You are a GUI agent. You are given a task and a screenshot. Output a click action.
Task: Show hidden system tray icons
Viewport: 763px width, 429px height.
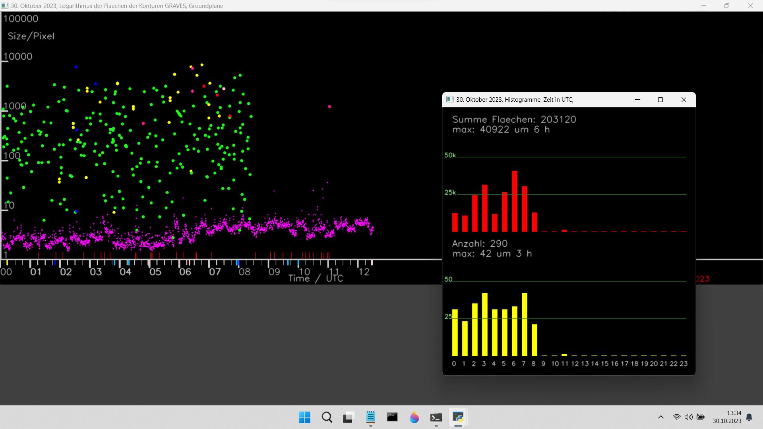point(661,417)
